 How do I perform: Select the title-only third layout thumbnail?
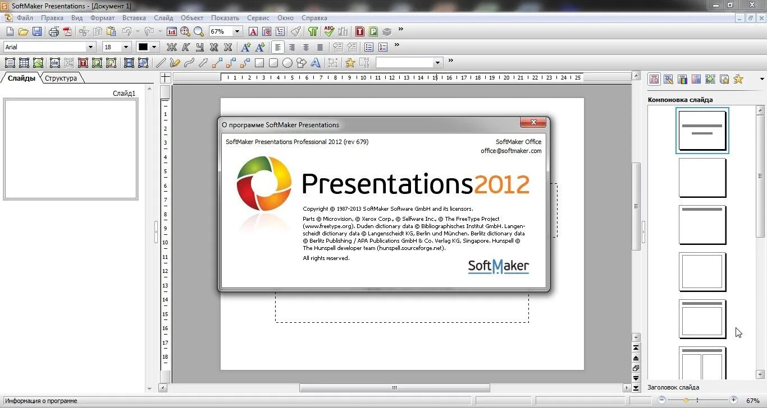pyautogui.click(x=702, y=225)
